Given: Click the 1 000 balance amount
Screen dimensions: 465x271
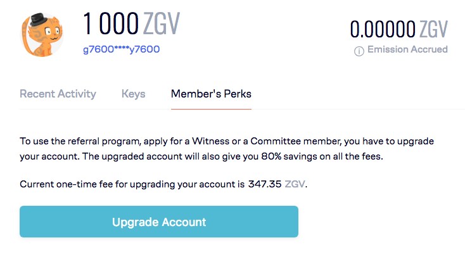Looking at the screenshot, I should click(111, 23).
